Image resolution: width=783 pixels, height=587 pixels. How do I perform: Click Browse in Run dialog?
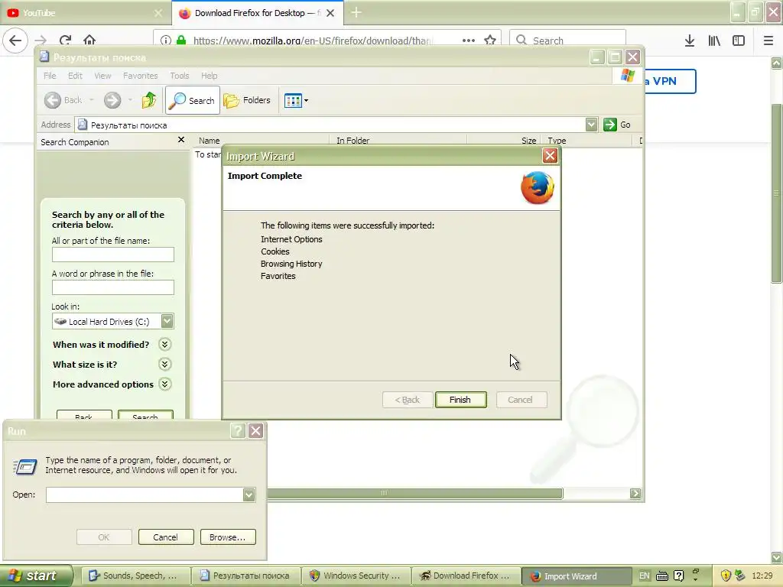coord(228,537)
